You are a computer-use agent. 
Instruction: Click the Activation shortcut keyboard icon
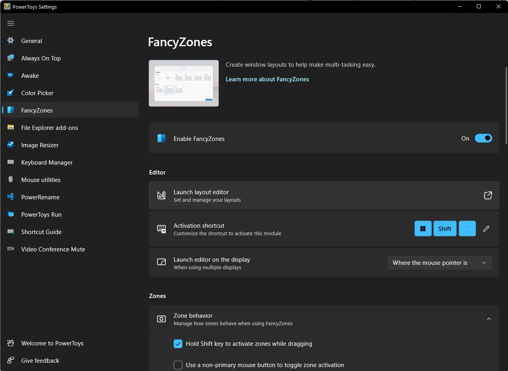point(161,229)
